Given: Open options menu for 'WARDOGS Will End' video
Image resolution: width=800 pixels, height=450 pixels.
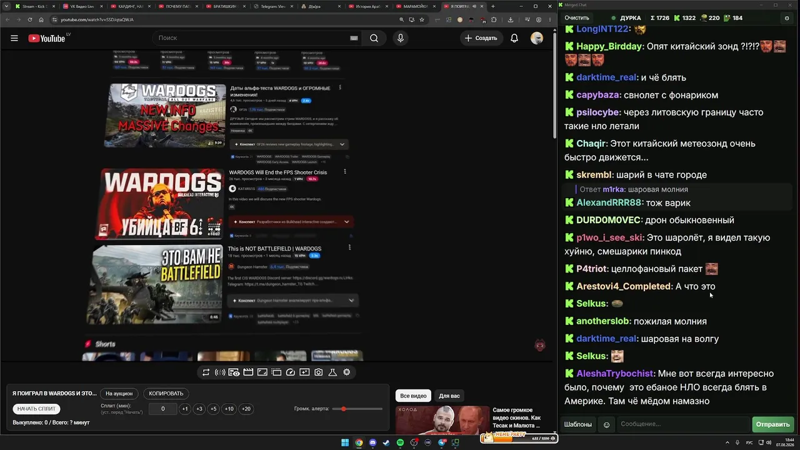Looking at the screenshot, I should [x=345, y=172].
